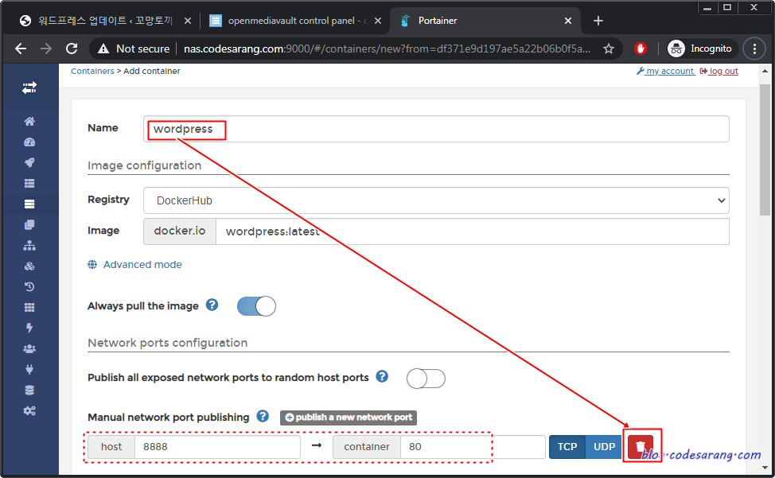Open Endpoints via the plug sidebar icon
775x478 pixels.
[x=29, y=369]
